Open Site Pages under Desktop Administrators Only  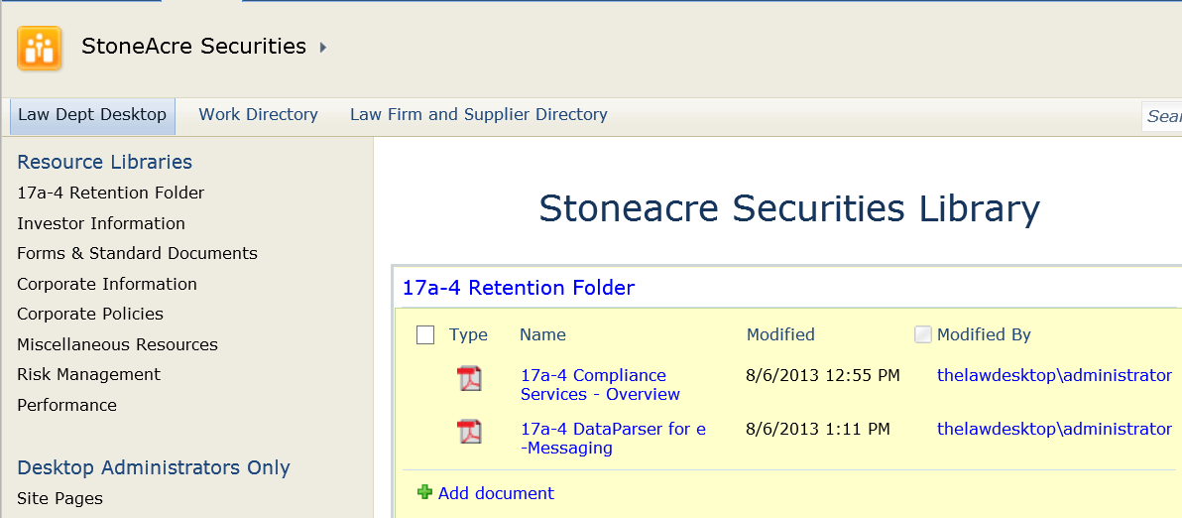59,498
